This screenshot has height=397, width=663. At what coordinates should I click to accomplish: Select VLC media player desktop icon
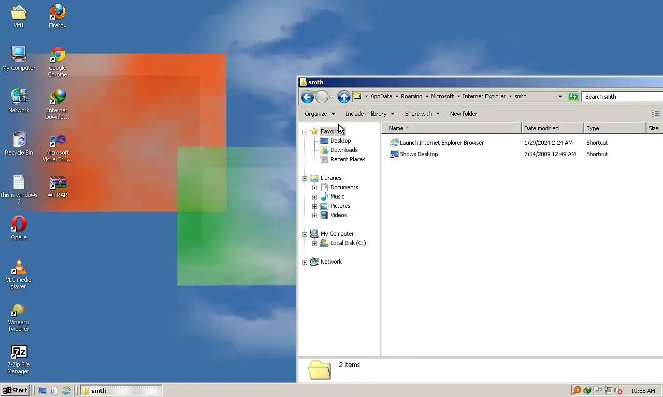19,274
